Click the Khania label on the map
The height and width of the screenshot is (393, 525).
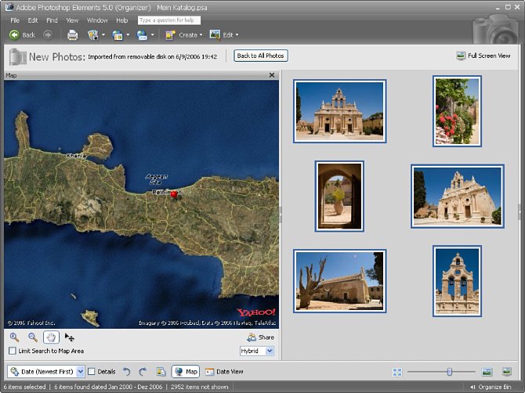click(x=76, y=156)
